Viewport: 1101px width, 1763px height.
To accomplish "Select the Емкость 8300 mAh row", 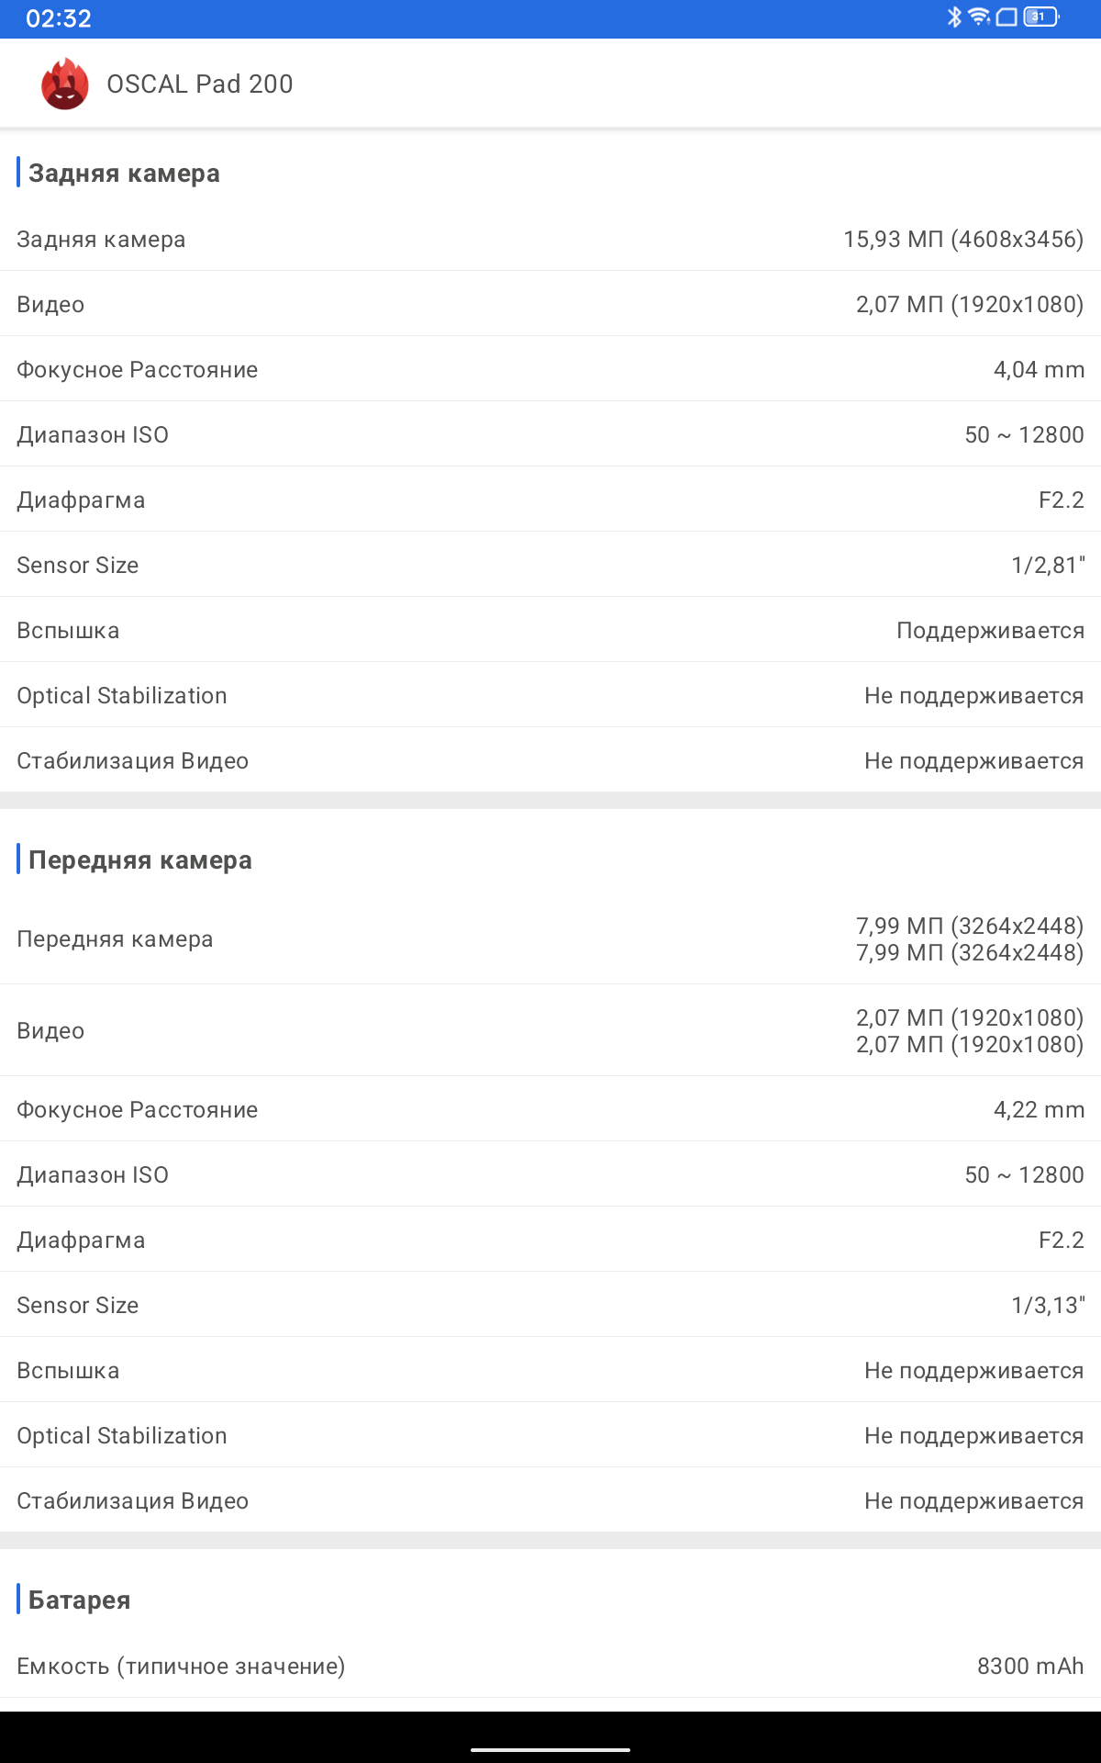I will (550, 1666).
